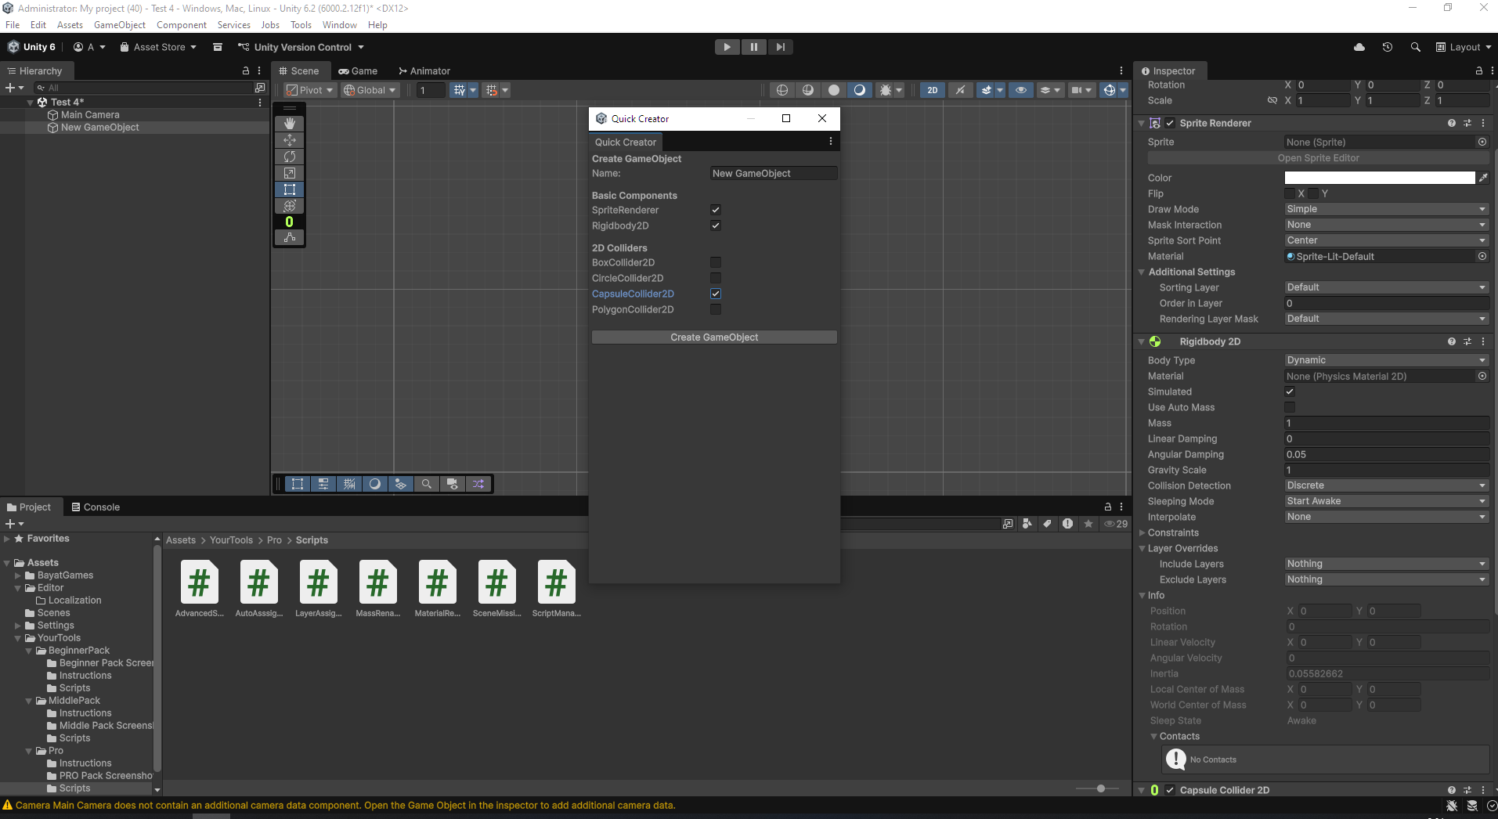Select the Scale tool in Scene
The image size is (1498, 819).
coord(290,172)
